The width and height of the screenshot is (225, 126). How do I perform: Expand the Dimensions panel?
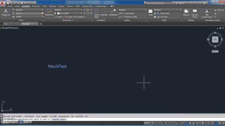click(68, 20)
